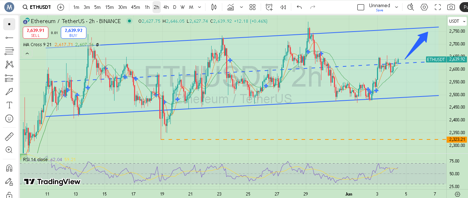Open the Indicators menu

coord(231,7)
